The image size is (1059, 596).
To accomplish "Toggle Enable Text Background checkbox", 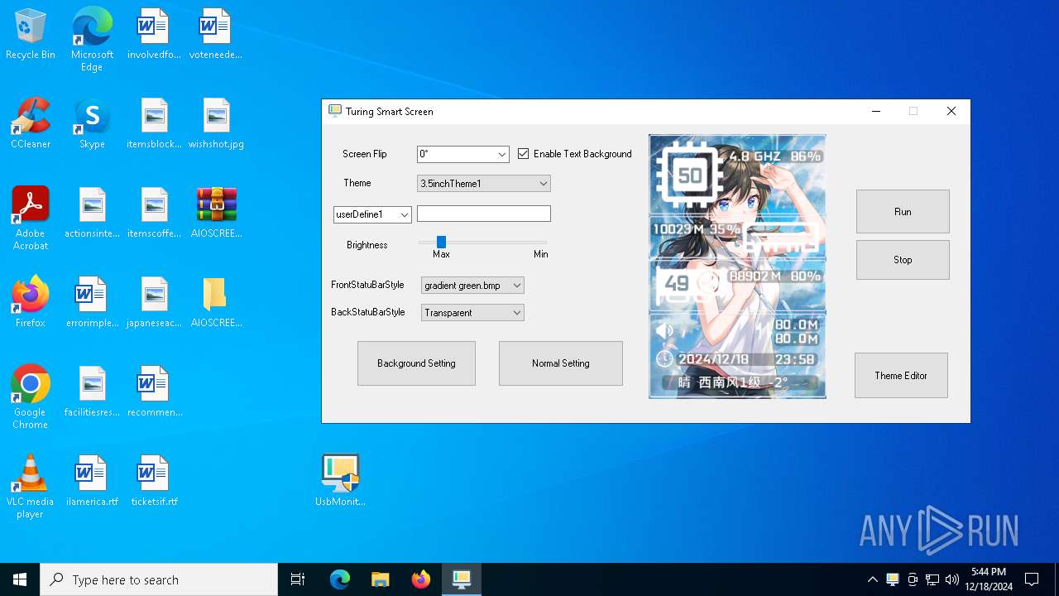I will (x=524, y=154).
